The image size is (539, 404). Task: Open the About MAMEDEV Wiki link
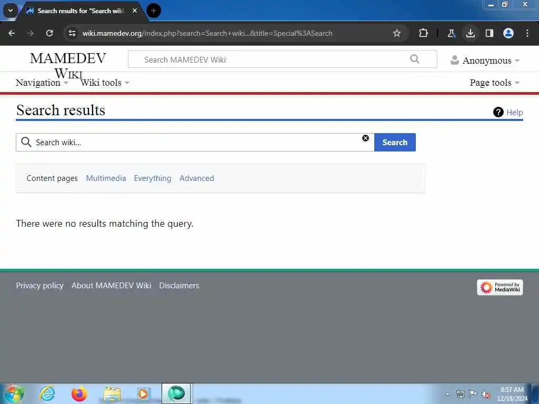112,286
